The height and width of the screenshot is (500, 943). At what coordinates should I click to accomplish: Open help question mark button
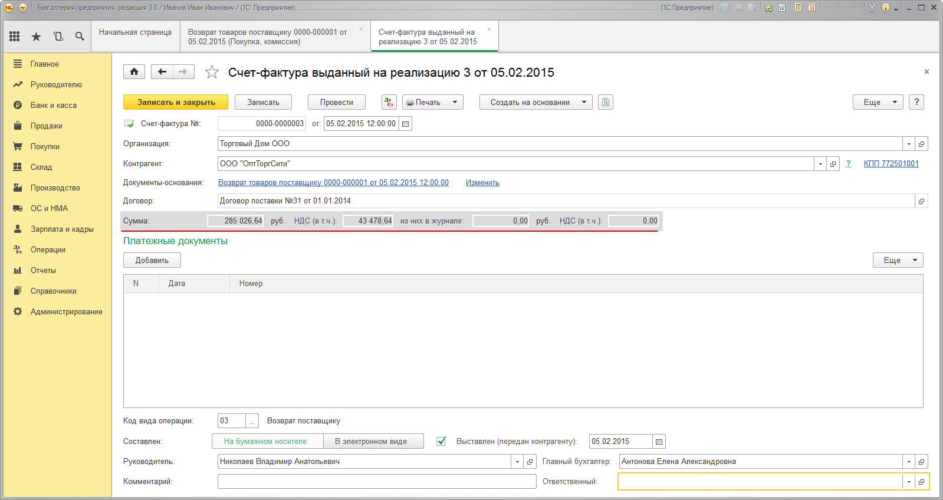916,102
